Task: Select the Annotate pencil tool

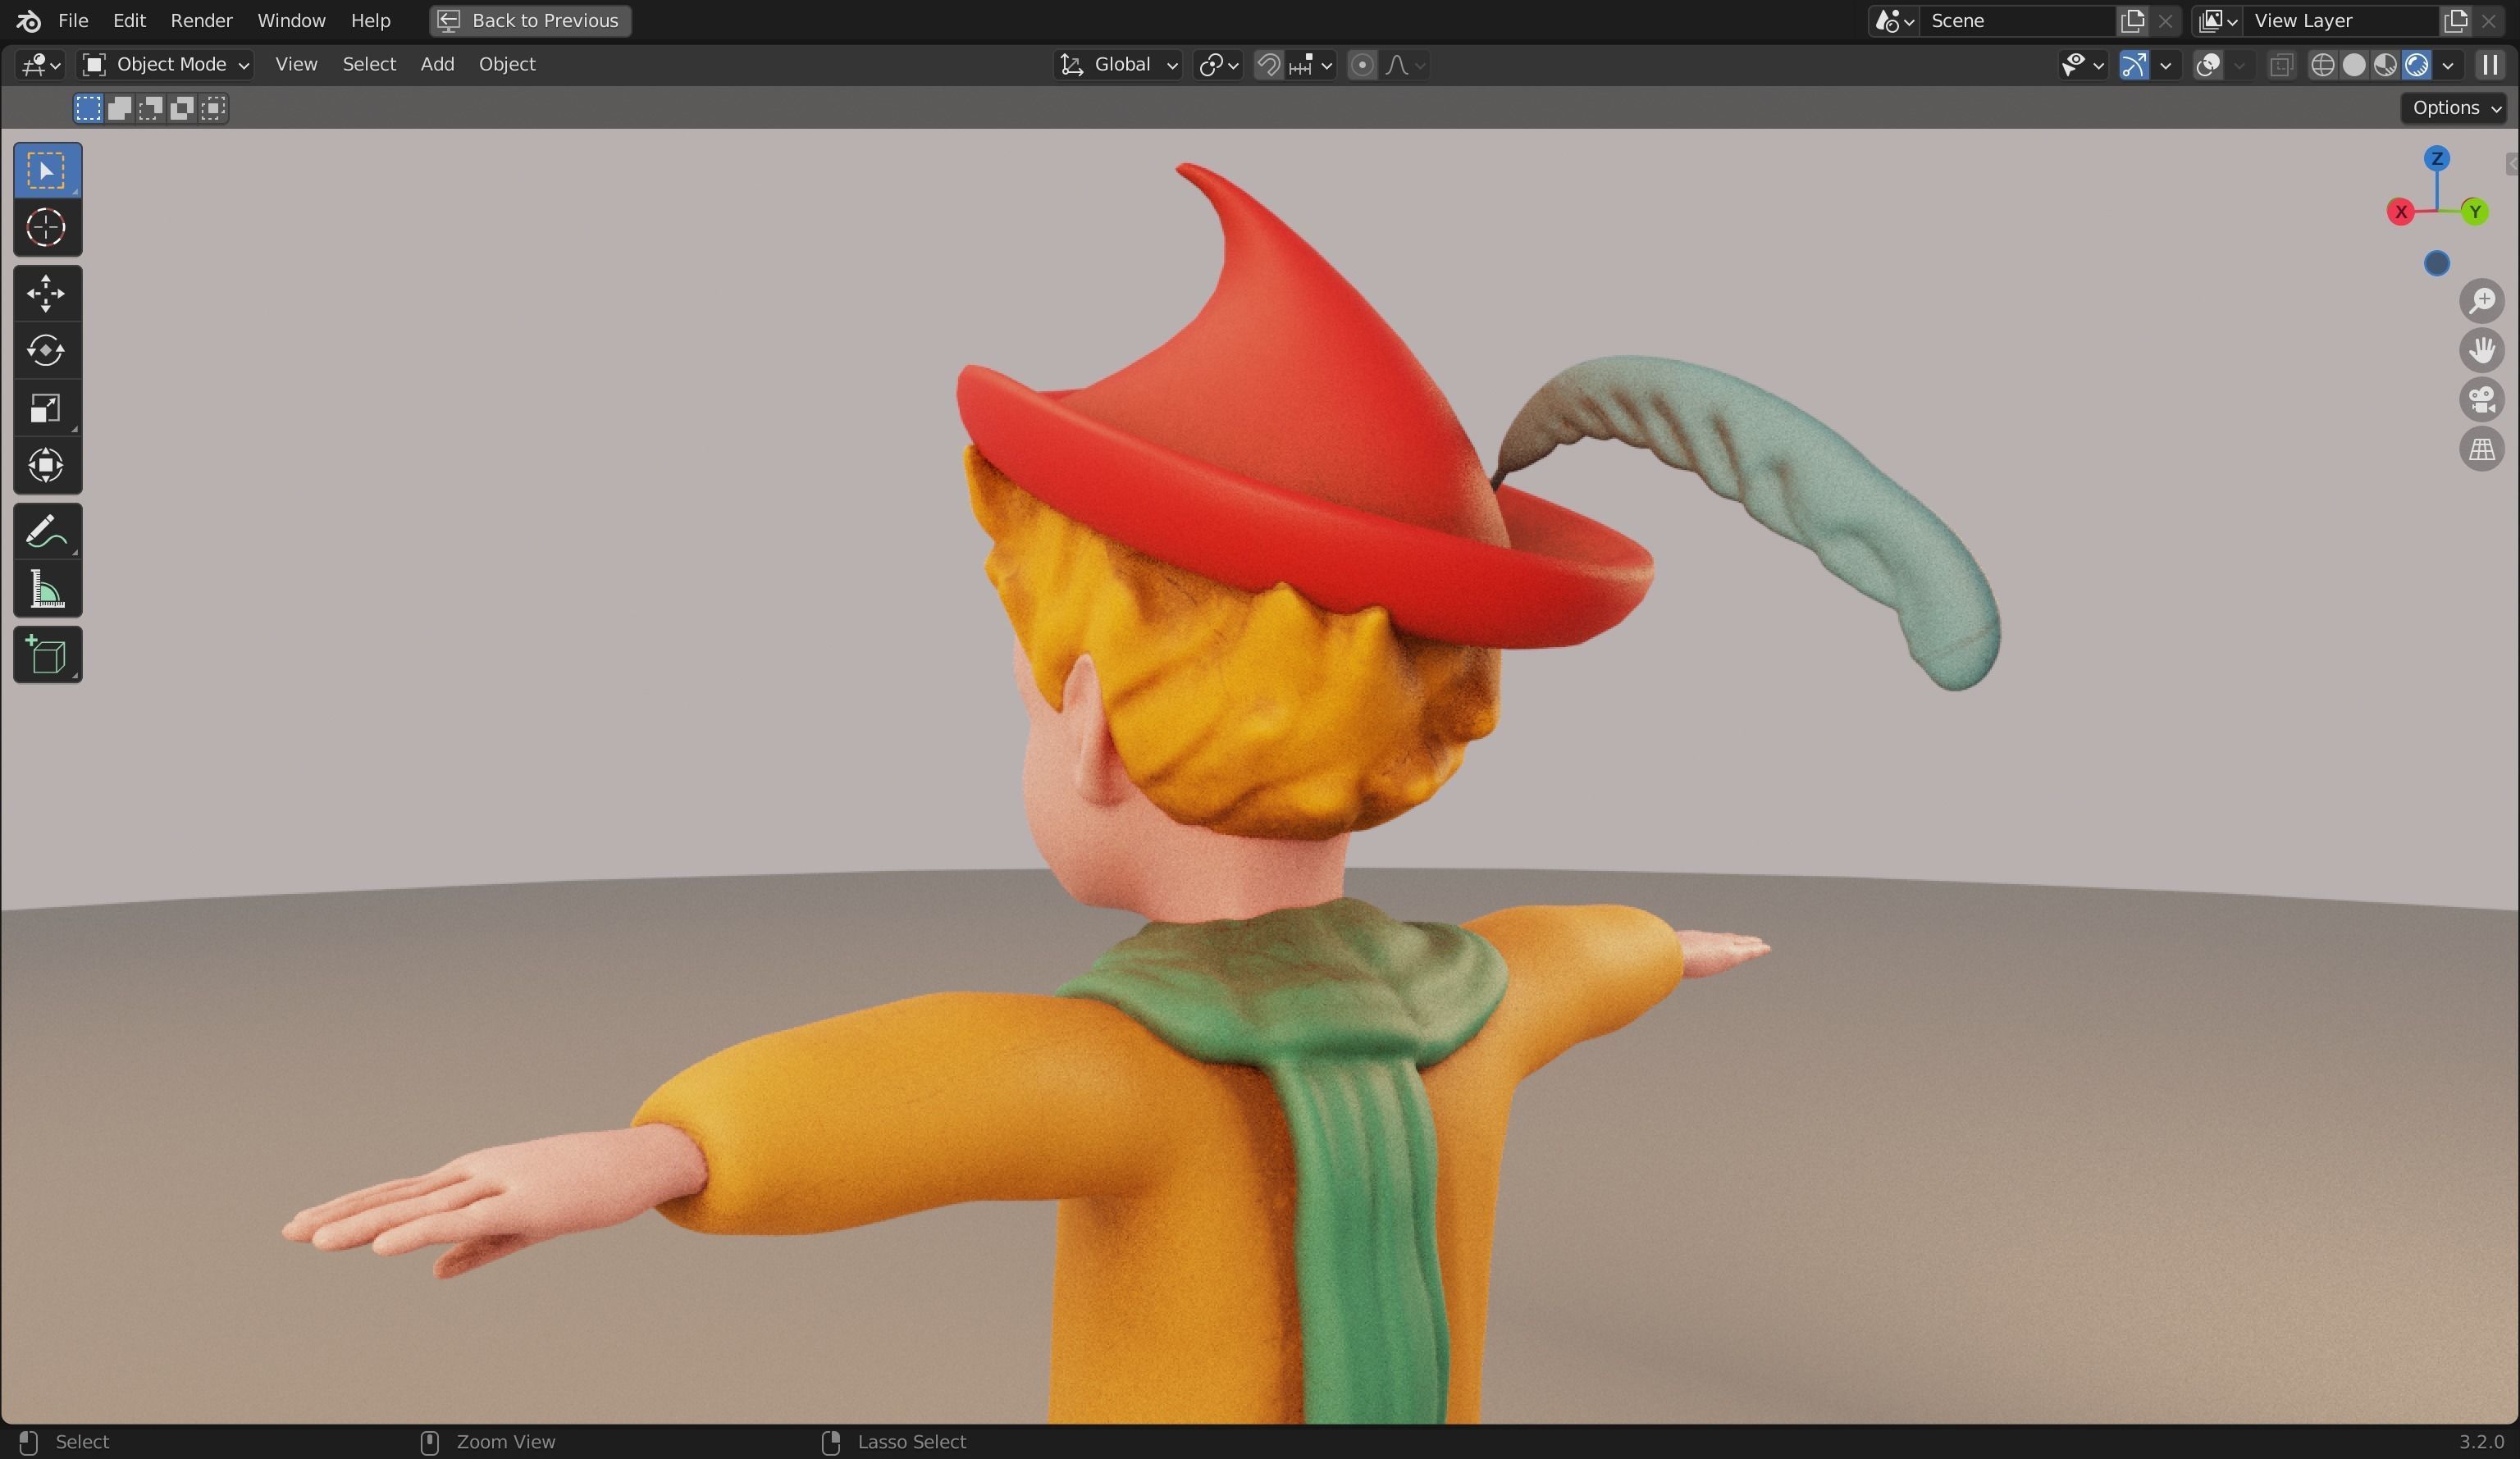Action: click(47, 532)
